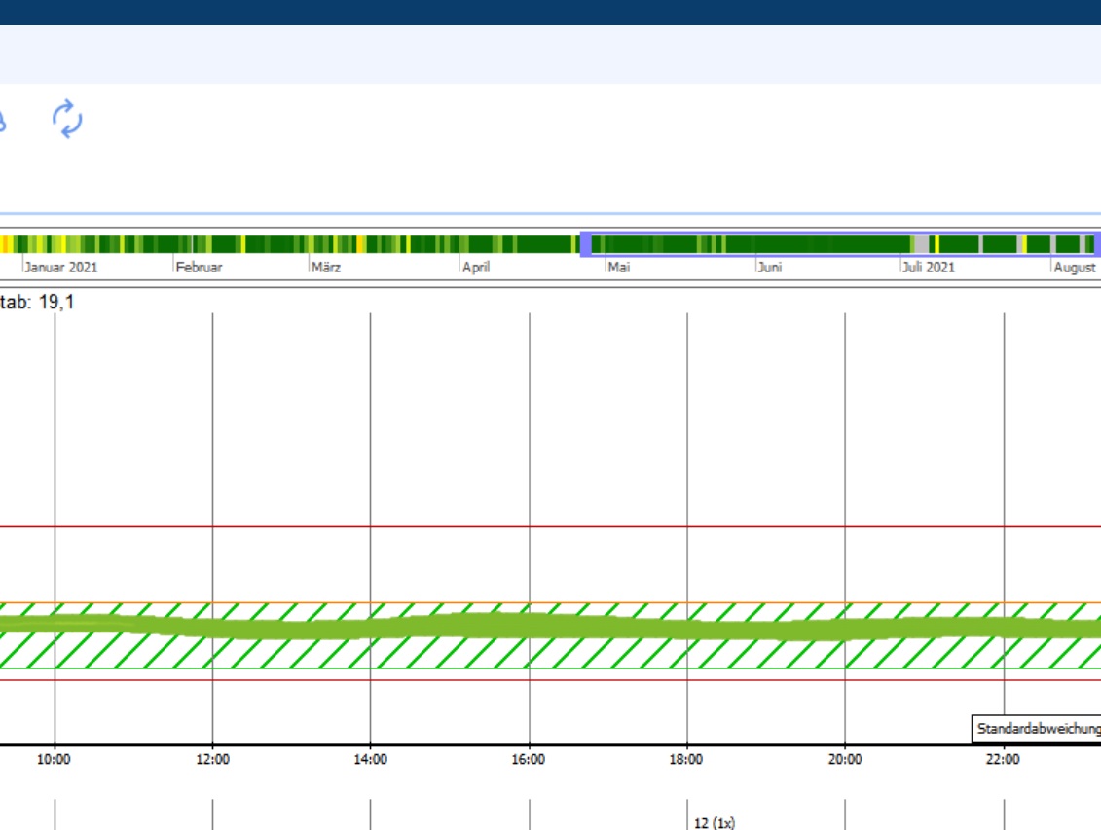Click the 22:00 time axis label
This screenshot has height=830, width=1101.
1003,759
